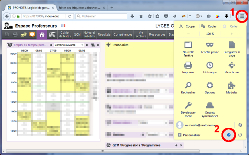
Task: Click the Help question mark icon
Action: tap(229, 135)
